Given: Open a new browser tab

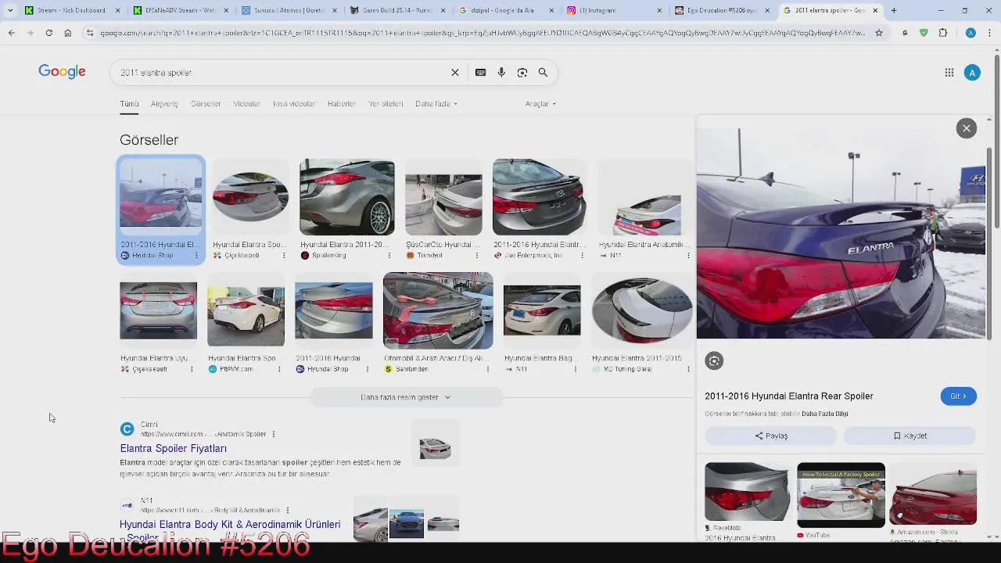Looking at the screenshot, I should point(894,10).
